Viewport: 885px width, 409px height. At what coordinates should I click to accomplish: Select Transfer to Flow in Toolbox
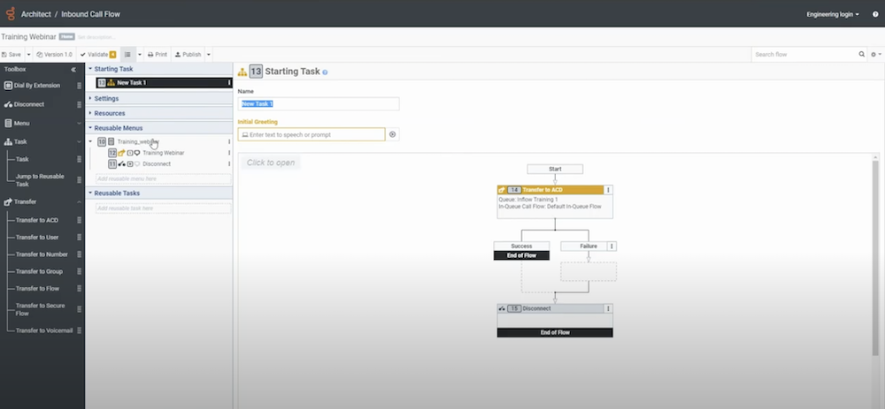pyautogui.click(x=37, y=289)
